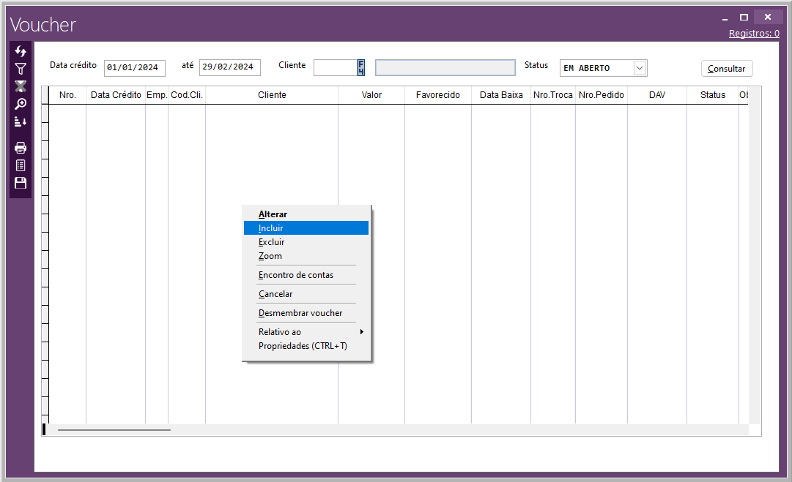
Task: Click the sort order icon
Action: pyautogui.click(x=21, y=121)
